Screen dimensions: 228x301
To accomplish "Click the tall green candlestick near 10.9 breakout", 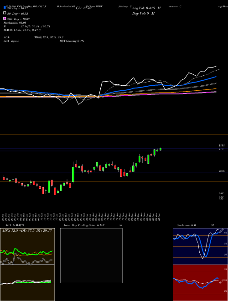I will click(x=73, y=174).
